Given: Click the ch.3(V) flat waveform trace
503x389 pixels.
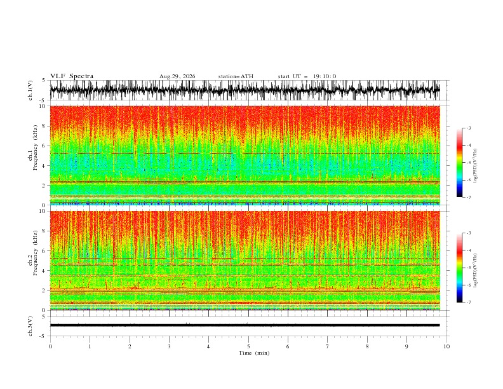Looking at the screenshot, I should click(x=245, y=325).
